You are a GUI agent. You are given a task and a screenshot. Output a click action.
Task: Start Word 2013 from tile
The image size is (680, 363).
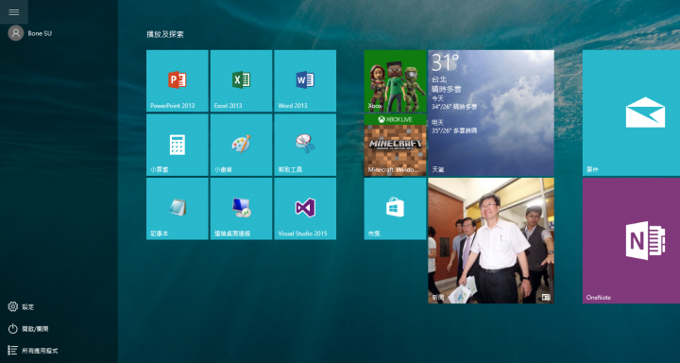(x=305, y=80)
